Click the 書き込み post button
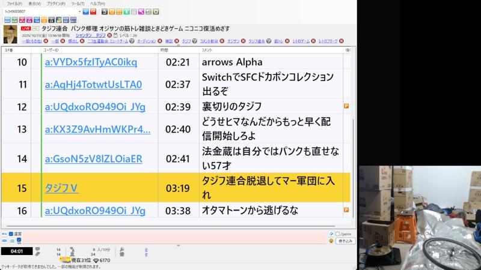Viewport: 481px width, 270px height. 345,241
